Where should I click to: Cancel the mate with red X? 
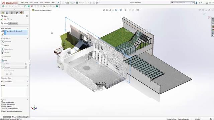click(5, 19)
